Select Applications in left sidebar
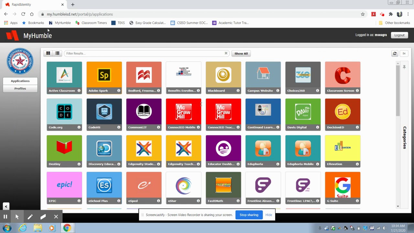 (x=20, y=81)
